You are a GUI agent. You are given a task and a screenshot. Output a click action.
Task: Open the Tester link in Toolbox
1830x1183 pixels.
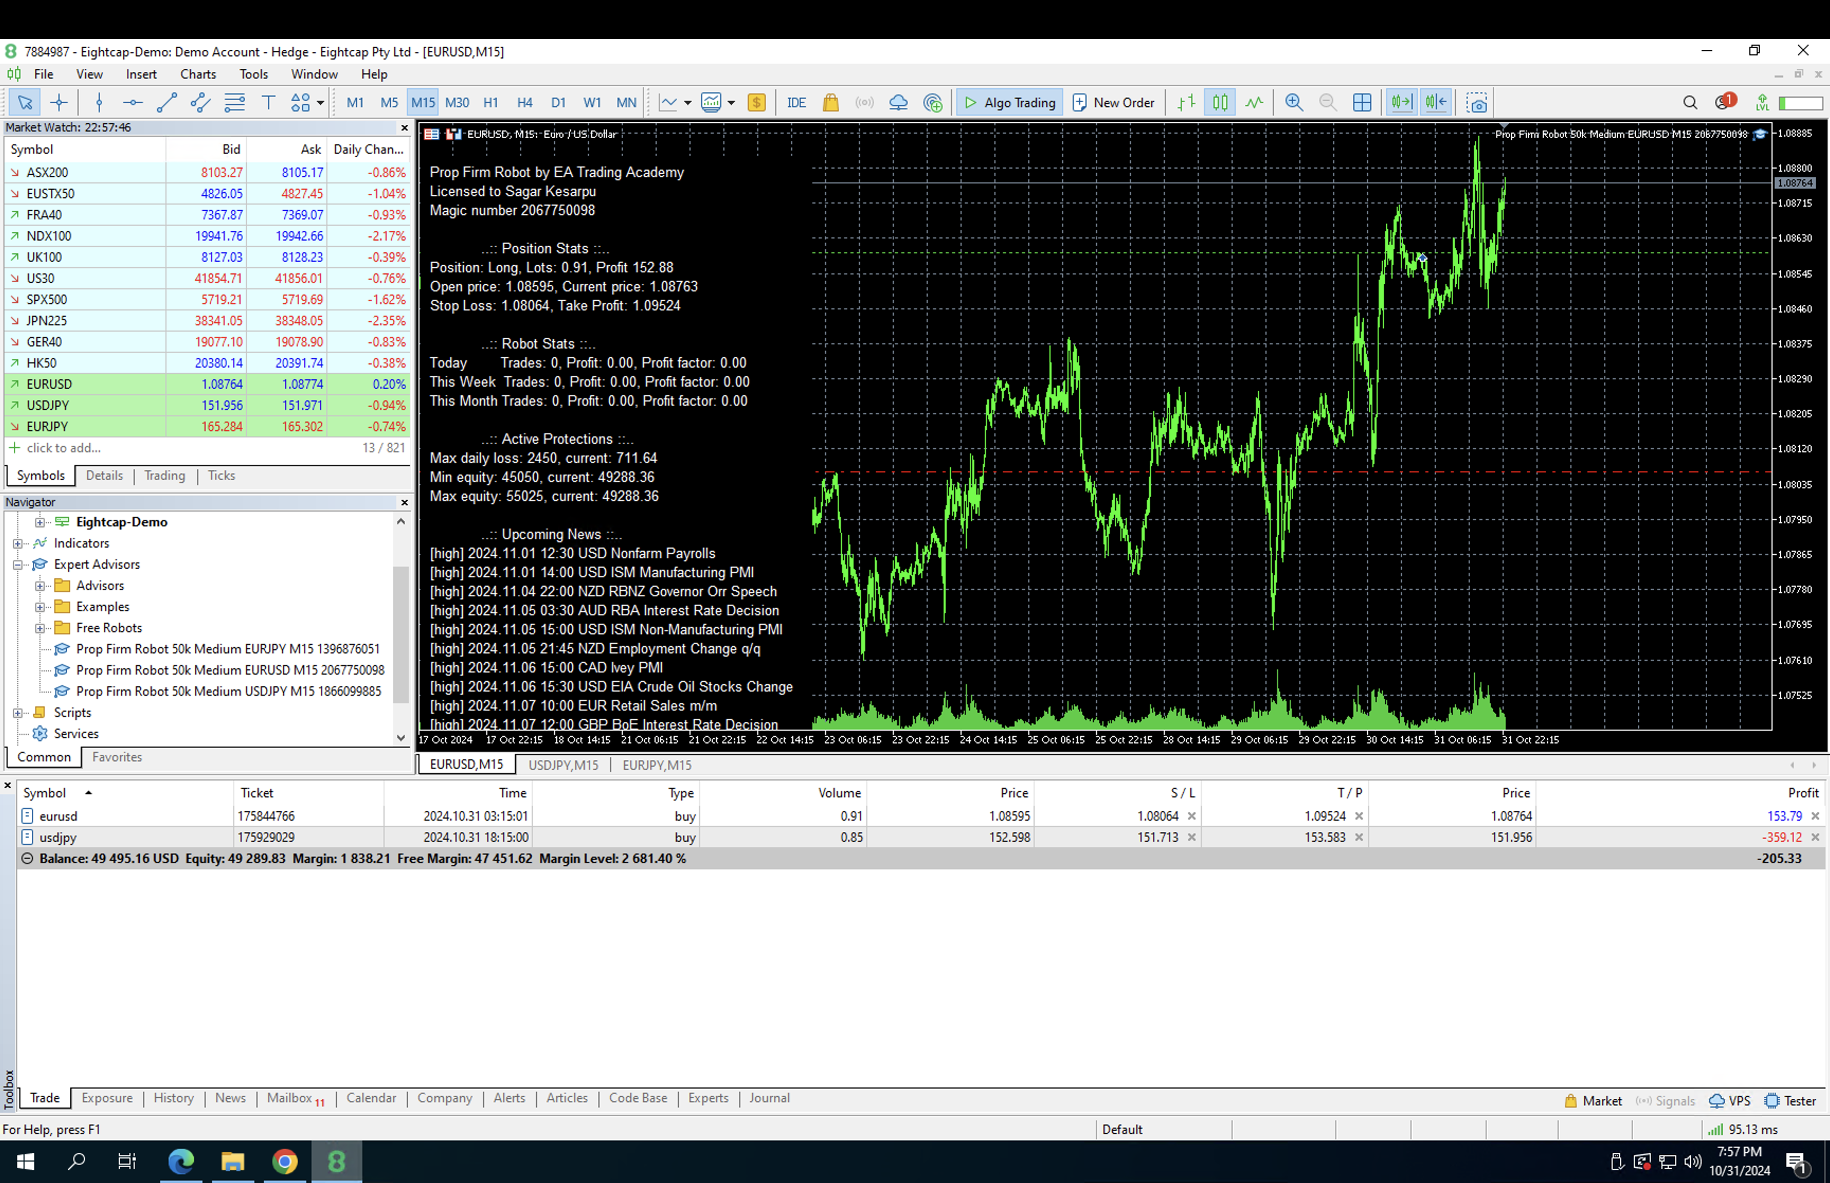pyautogui.click(x=1790, y=1101)
